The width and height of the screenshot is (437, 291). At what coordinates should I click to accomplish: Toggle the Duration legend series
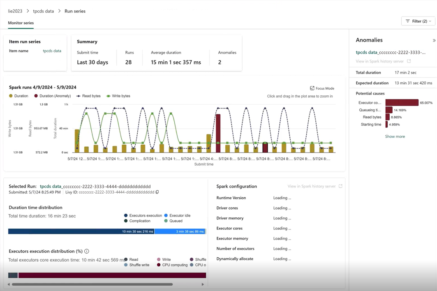pos(18,96)
